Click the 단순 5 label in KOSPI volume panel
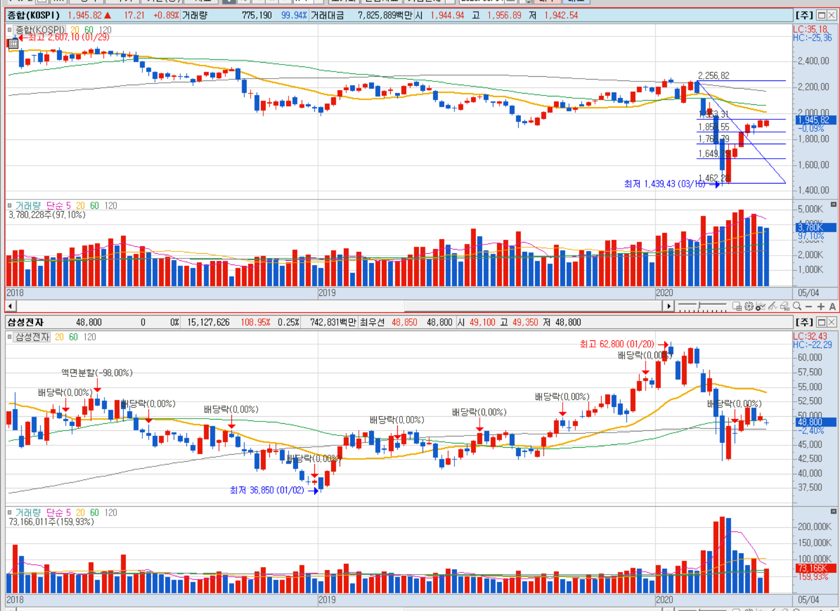Screen dimensions: 840x611 58,206
